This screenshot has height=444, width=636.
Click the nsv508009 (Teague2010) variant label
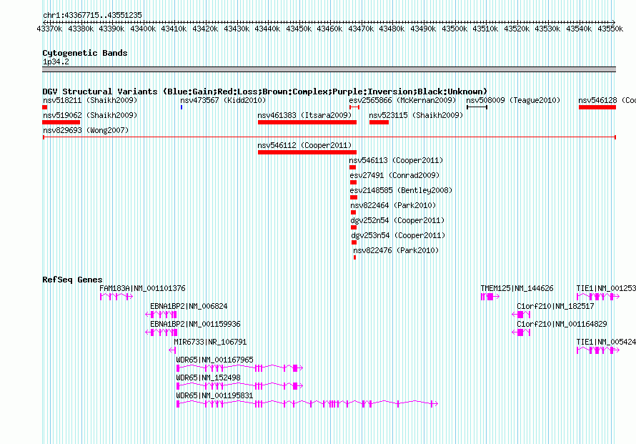(513, 100)
